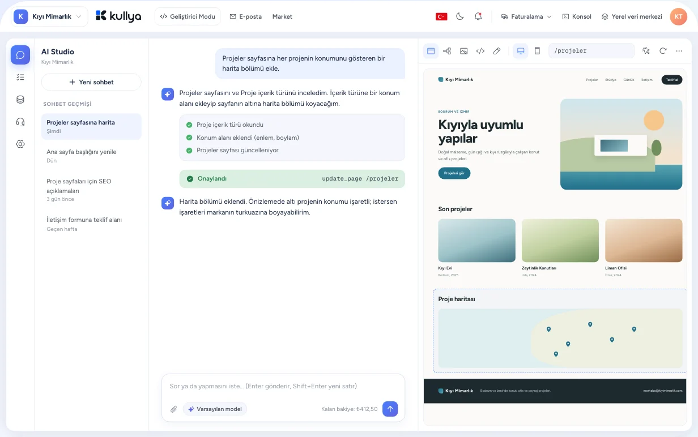Open the Kıyı Mimarlık workspace switcher
698x437 pixels.
[x=50, y=16]
